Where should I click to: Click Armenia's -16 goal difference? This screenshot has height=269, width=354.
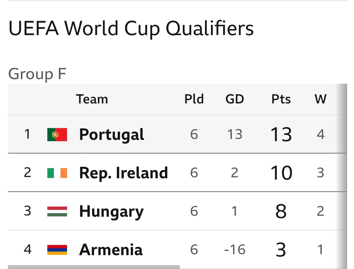pyautogui.click(x=235, y=250)
